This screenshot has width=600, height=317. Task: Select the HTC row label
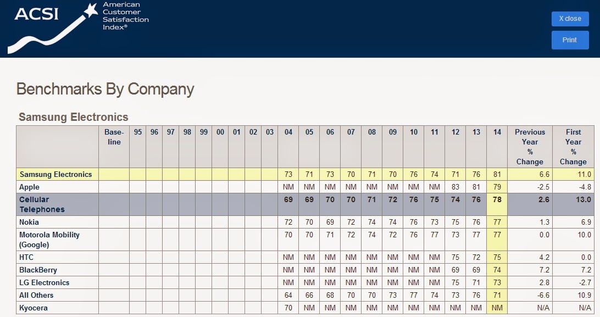[x=26, y=257]
